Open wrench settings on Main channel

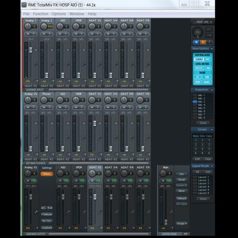pyautogui.click(x=171, y=212)
